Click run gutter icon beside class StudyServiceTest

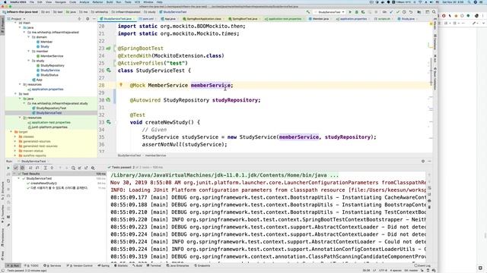[x=109, y=71]
